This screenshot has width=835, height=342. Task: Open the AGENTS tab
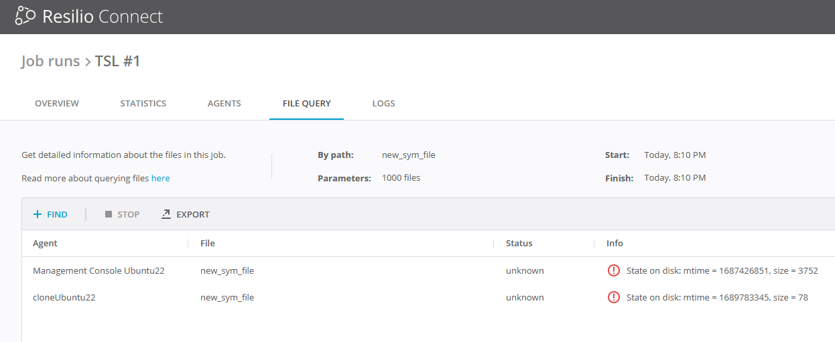(x=224, y=104)
